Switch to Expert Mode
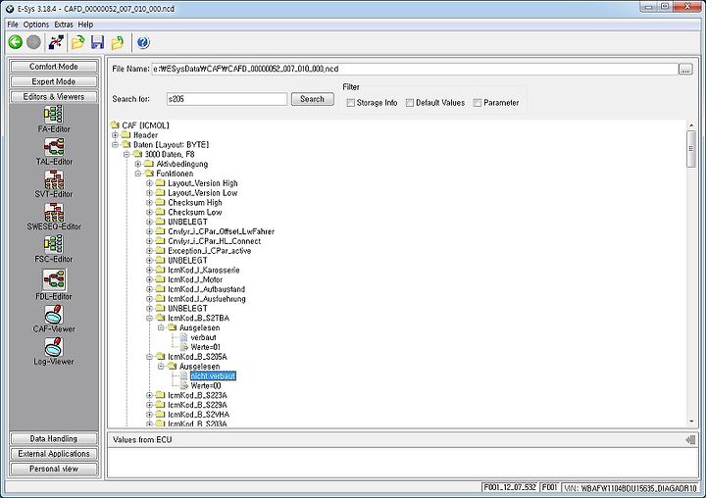Viewport: 706px width, 498px height. pyautogui.click(x=54, y=81)
